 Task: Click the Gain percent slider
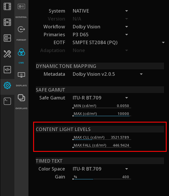point(102,177)
